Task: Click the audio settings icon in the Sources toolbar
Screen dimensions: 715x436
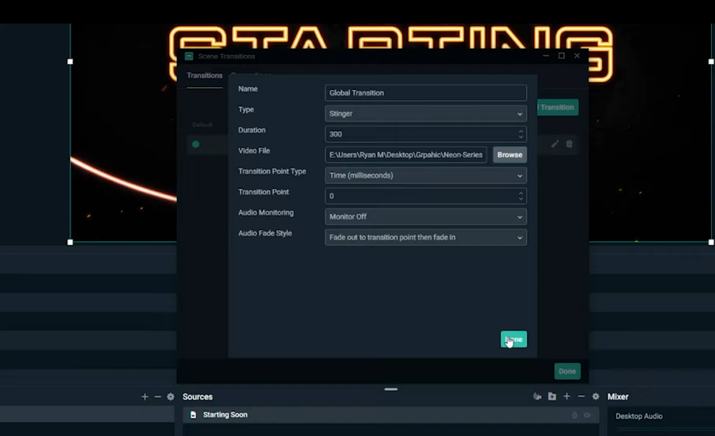Action: (536, 396)
